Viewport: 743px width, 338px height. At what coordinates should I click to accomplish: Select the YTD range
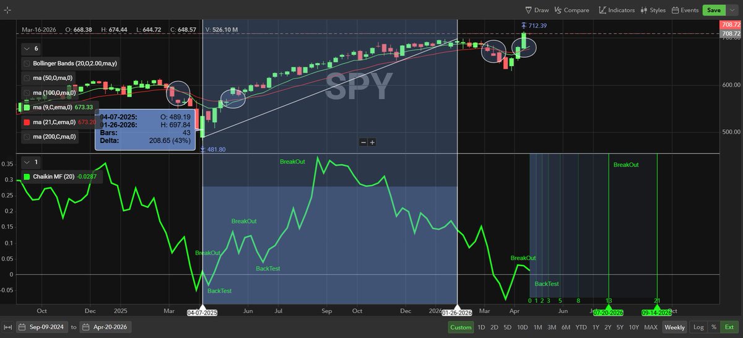581,327
